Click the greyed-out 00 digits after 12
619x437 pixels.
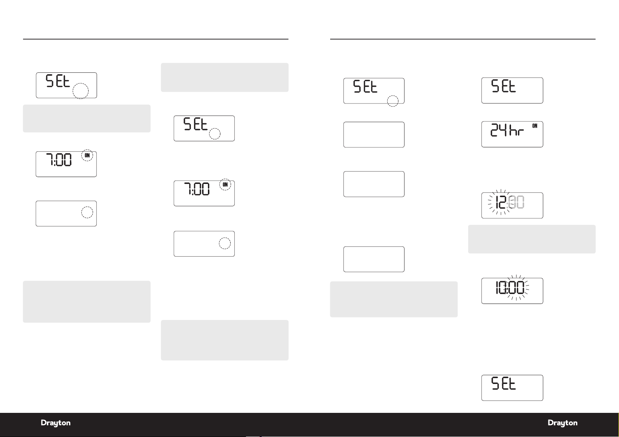[x=517, y=202]
